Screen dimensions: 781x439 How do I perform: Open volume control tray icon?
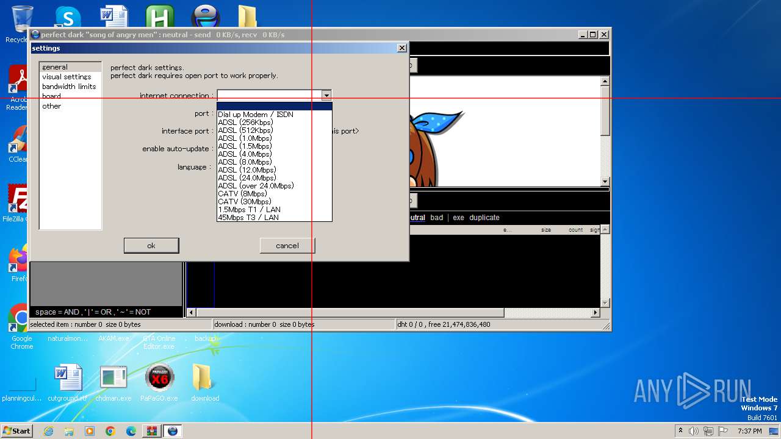click(694, 431)
